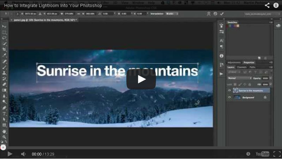Click the video progress scrubber handle
The image size is (282, 159).
click(3, 147)
